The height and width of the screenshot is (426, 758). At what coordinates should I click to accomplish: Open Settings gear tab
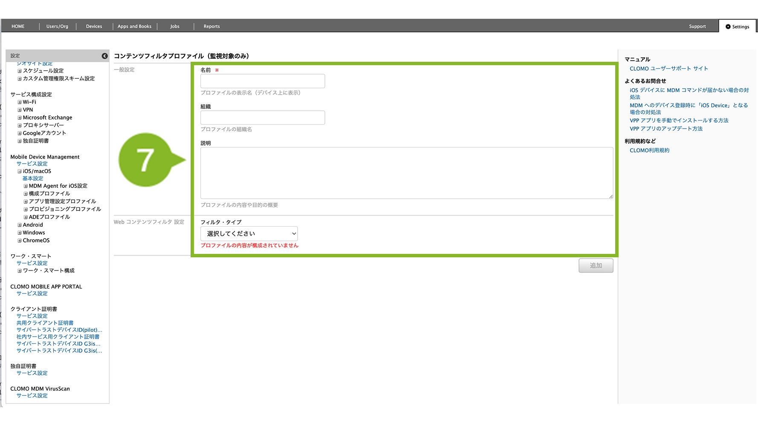point(737,26)
